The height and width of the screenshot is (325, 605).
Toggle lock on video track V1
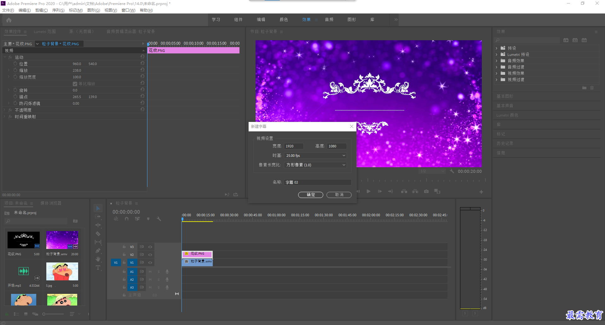124,262
